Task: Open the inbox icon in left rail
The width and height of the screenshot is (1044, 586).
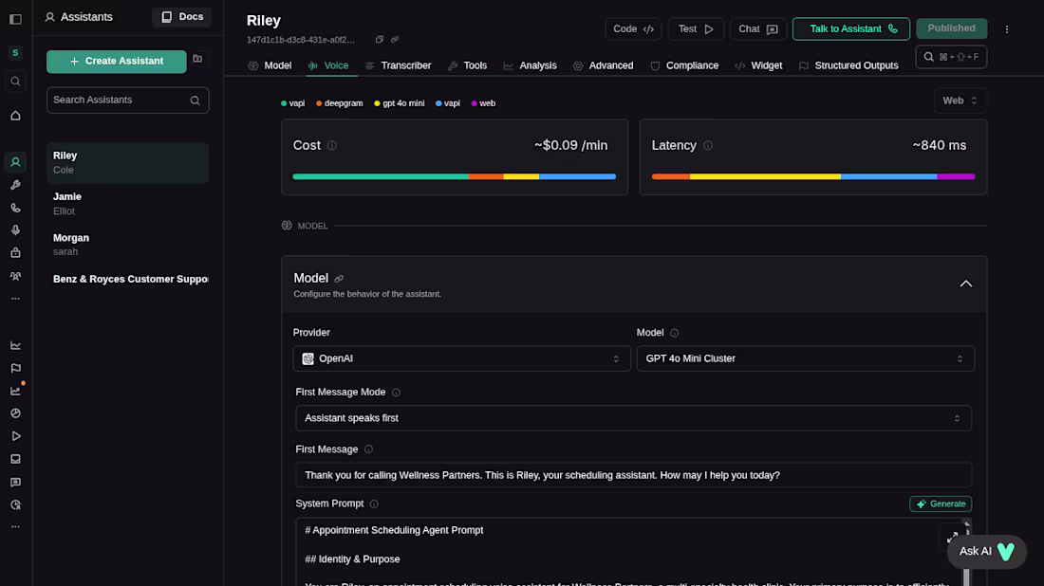Action: [x=15, y=459]
